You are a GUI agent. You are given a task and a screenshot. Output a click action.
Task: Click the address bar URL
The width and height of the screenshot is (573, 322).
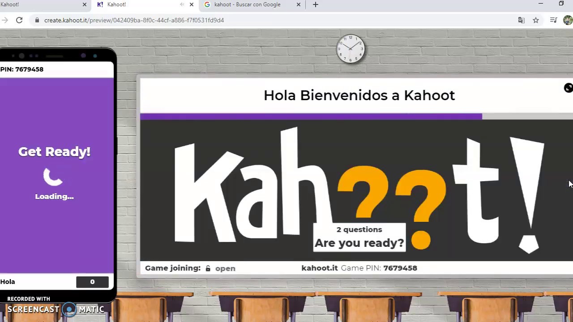[134, 20]
